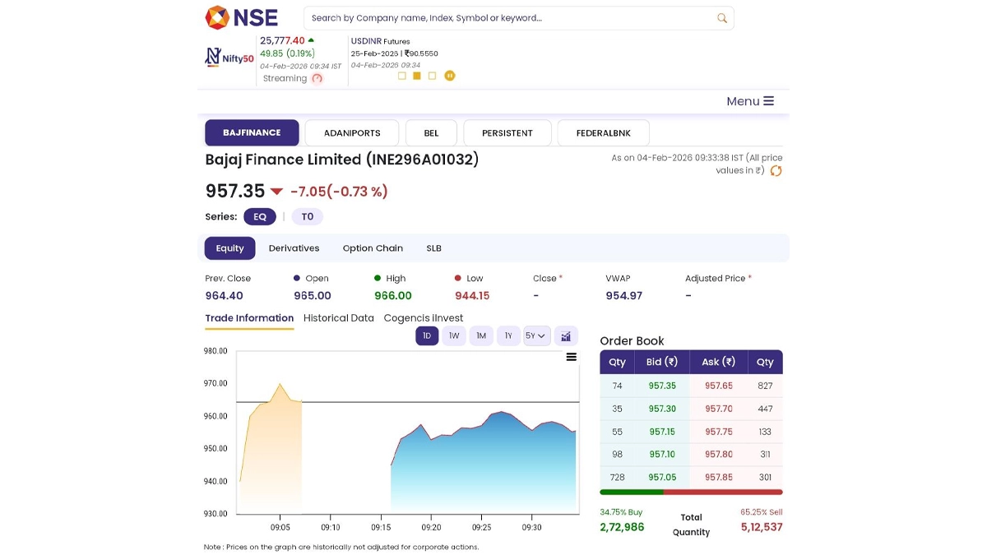Select the ADANIPORTS stock button

(x=352, y=133)
